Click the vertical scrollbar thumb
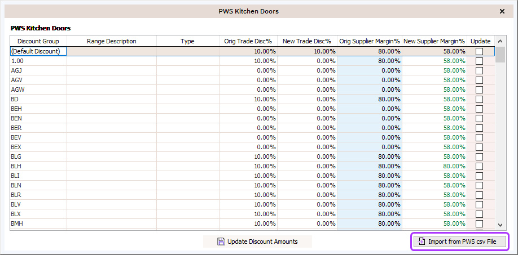The image size is (518, 255). [500, 55]
